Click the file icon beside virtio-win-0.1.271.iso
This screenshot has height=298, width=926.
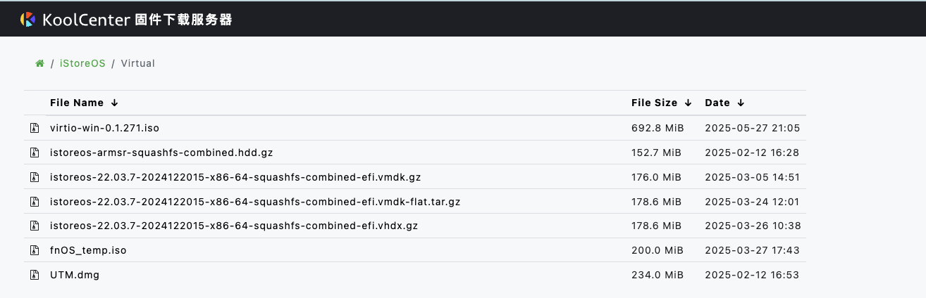point(33,128)
